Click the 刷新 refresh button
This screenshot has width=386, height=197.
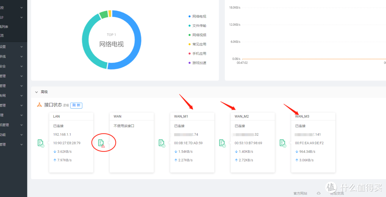tap(76, 105)
